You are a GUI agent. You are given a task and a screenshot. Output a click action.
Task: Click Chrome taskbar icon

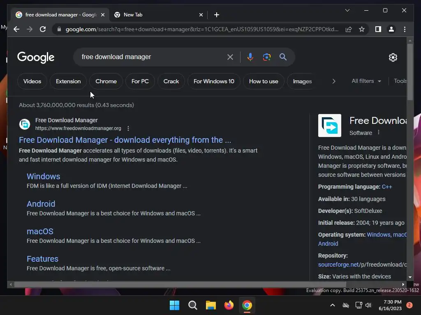pos(247,305)
